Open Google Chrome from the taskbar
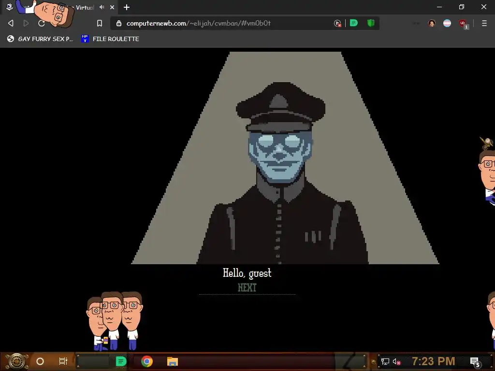 (x=147, y=361)
